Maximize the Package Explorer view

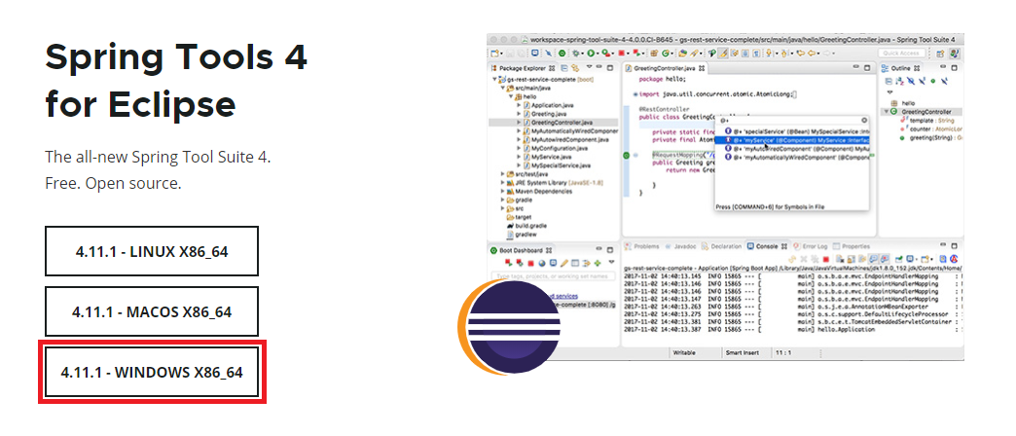[x=610, y=67]
